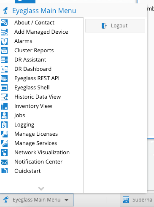Open Network Visualization entry
The width and height of the screenshot is (154, 207).
point(42,153)
